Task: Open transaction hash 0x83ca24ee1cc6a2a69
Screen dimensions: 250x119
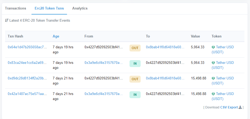Action: pos(28,63)
